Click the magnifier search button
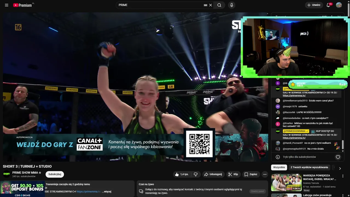Viewport: 350px width, 197px height. click(219, 5)
